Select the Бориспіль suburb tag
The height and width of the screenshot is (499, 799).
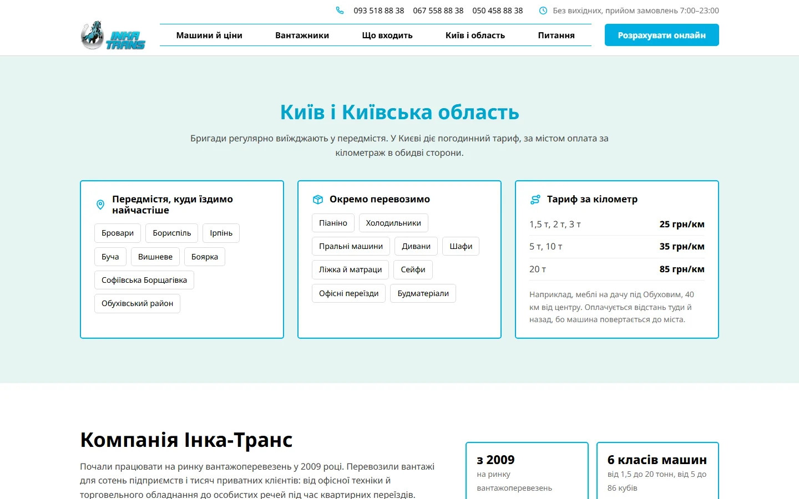172,233
